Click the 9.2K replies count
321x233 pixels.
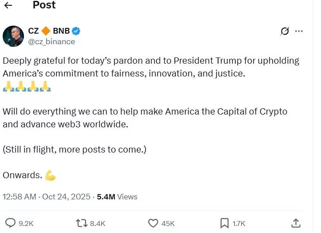click(x=26, y=224)
